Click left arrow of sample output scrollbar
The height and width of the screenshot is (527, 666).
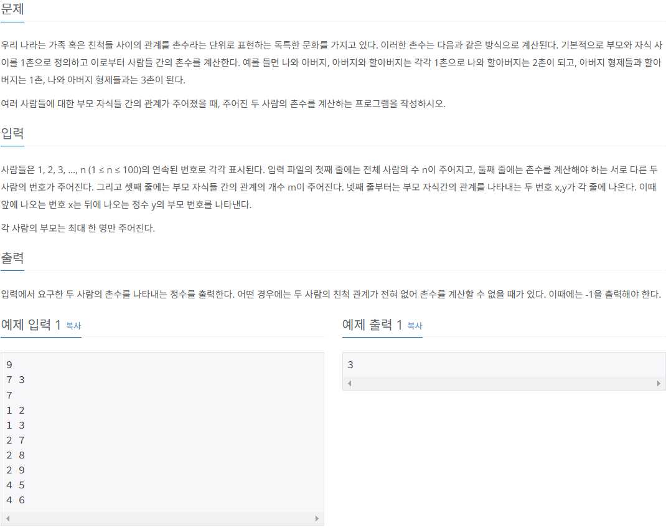click(x=350, y=383)
